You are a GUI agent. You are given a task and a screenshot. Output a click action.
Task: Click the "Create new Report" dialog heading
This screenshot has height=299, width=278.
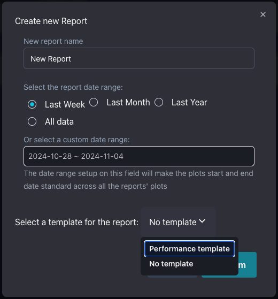point(51,21)
